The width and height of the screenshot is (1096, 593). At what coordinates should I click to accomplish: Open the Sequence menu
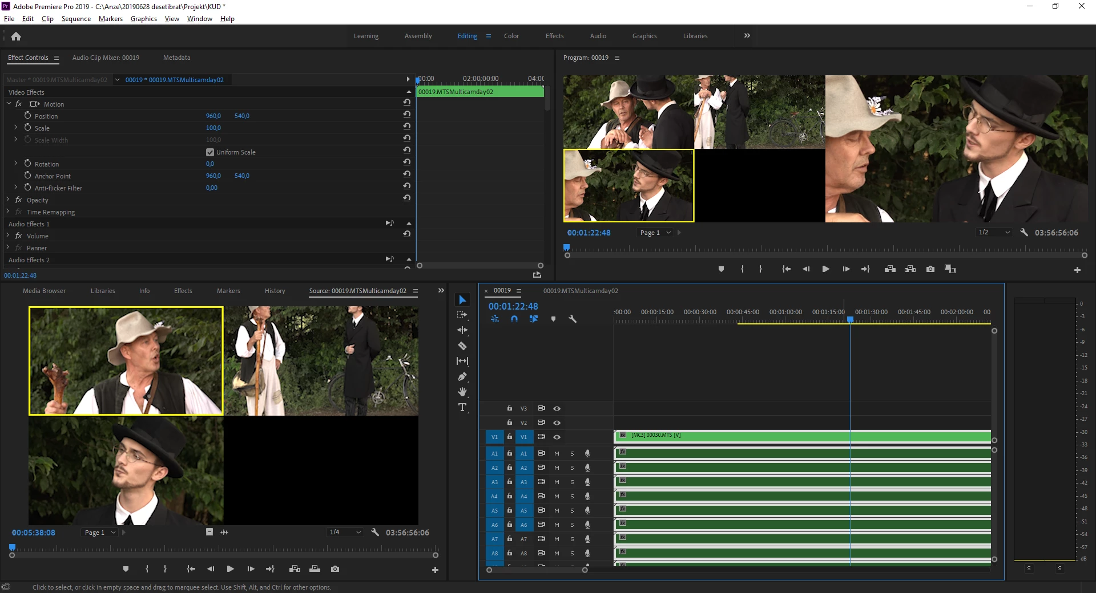click(76, 19)
